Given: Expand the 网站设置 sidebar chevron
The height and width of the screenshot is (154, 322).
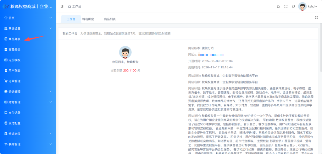Looking at the screenshot, I should [51, 29].
